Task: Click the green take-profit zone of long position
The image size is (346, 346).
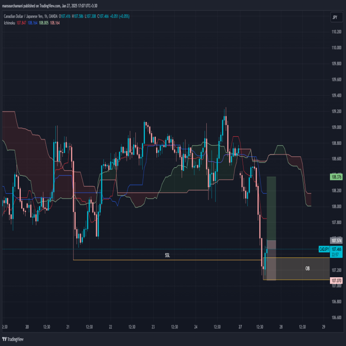Action: click(271, 208)
